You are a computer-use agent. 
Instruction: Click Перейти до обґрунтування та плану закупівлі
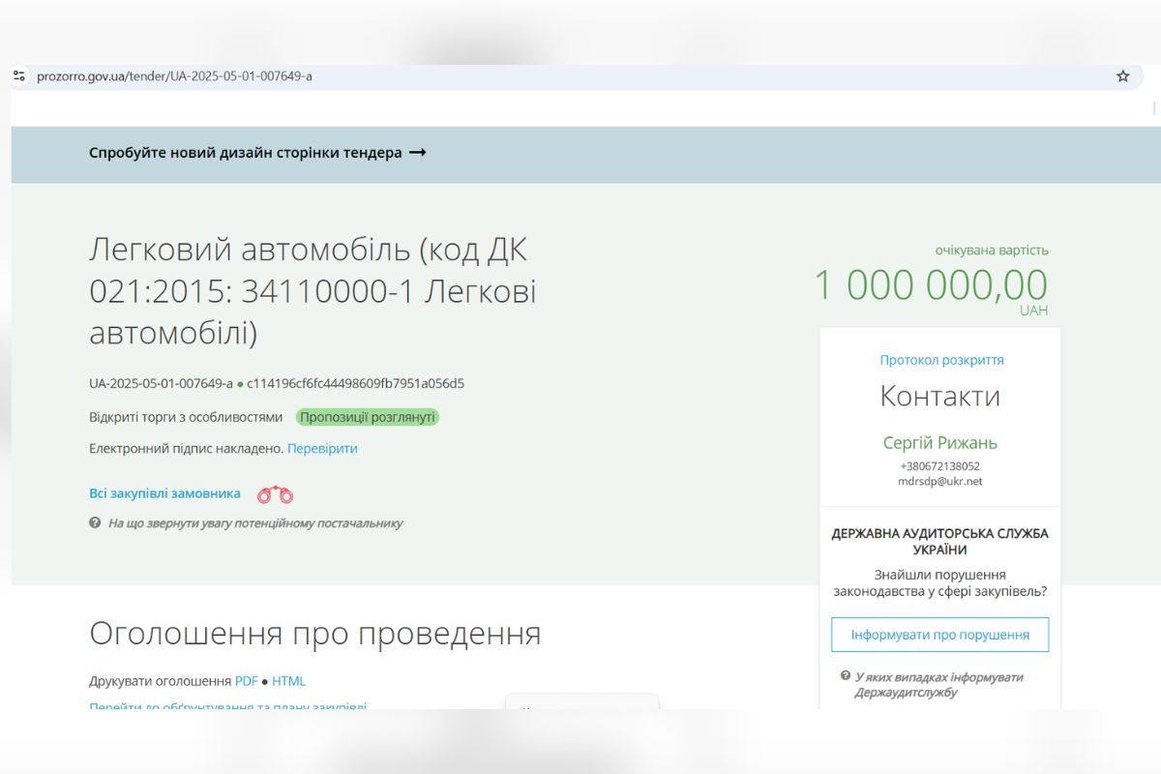[x=227, y=707]
